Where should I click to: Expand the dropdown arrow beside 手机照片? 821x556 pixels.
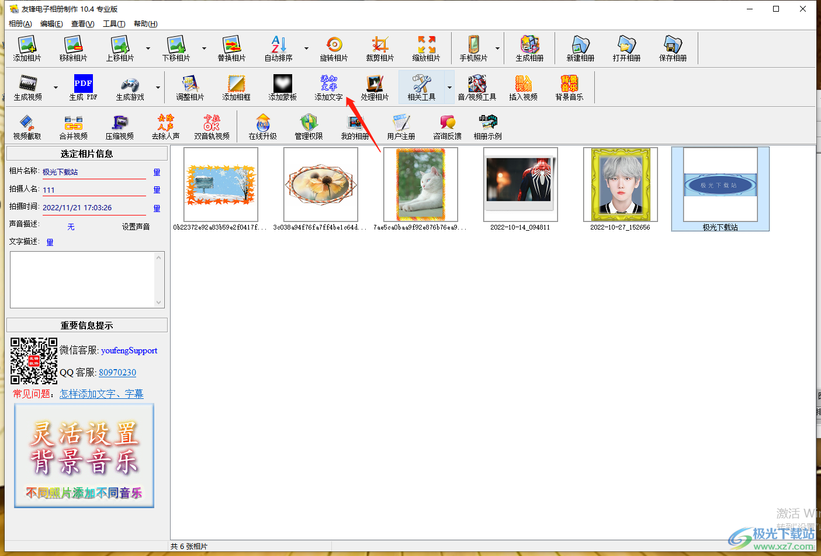pyautogui.click(x=497, y=48)
